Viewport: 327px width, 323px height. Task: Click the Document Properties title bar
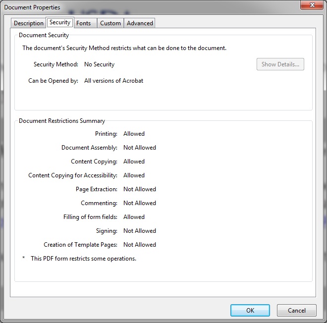tap(149, 7)
